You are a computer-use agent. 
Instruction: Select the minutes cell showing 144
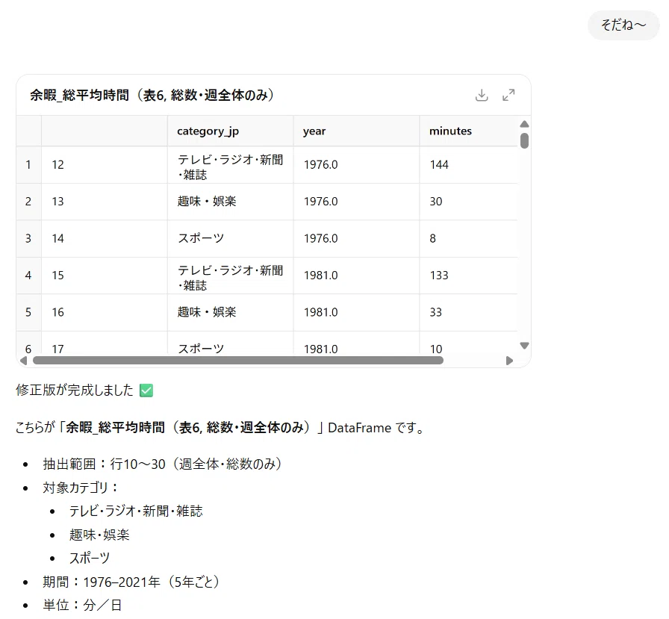[x=468, y=165]
